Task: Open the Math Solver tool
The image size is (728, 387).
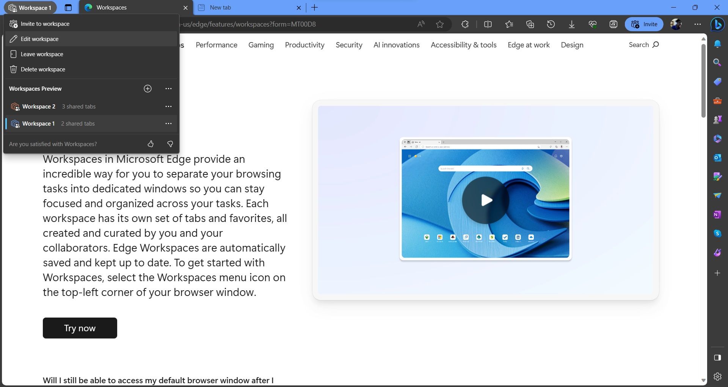Action: [x=613, y=24]
